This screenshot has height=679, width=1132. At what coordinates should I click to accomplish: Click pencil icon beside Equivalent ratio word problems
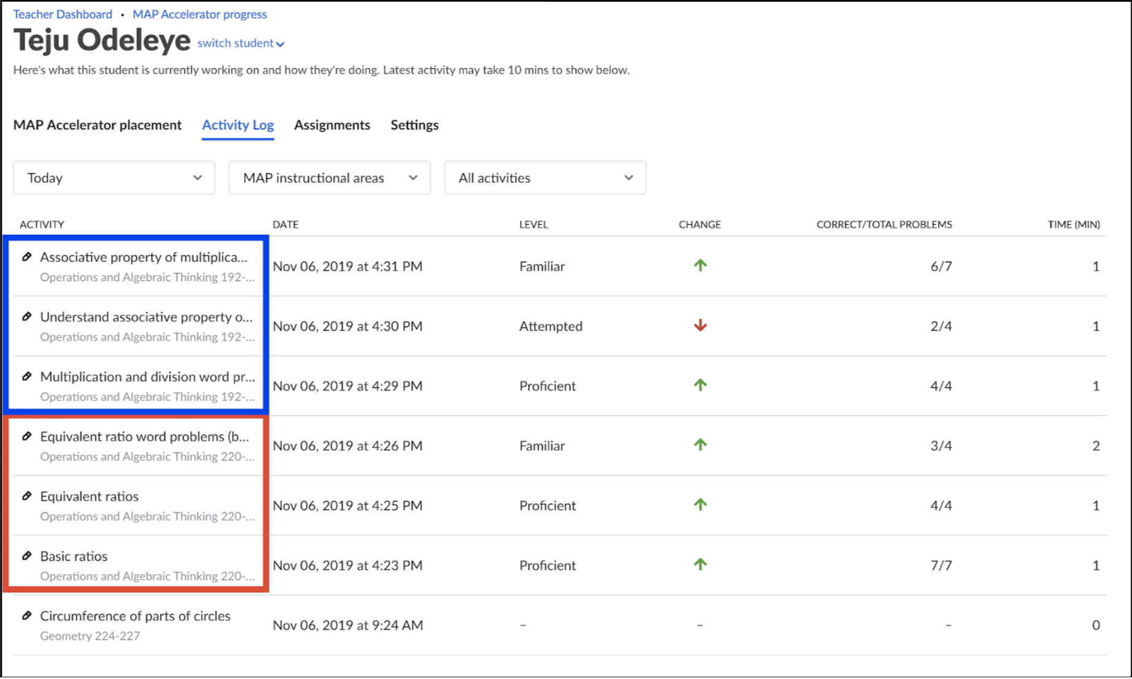26,436
